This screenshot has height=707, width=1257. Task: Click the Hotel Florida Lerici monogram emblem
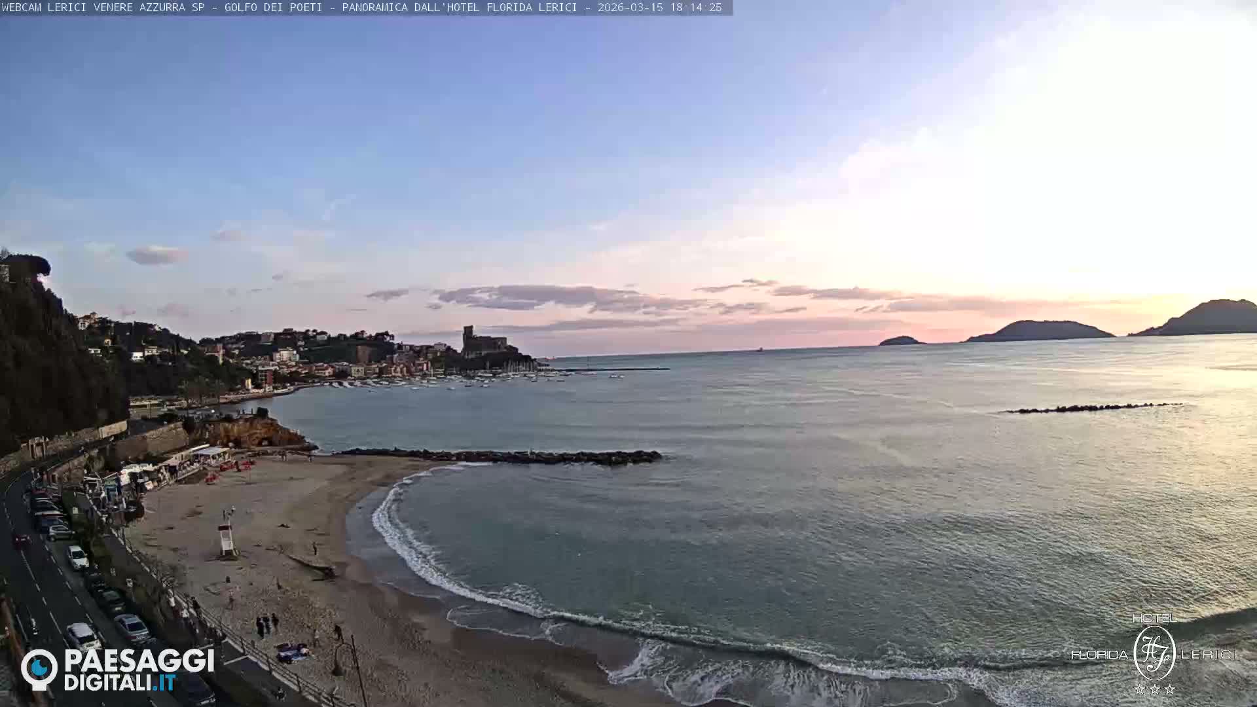pyautogui.click(x=1154, y=653)
